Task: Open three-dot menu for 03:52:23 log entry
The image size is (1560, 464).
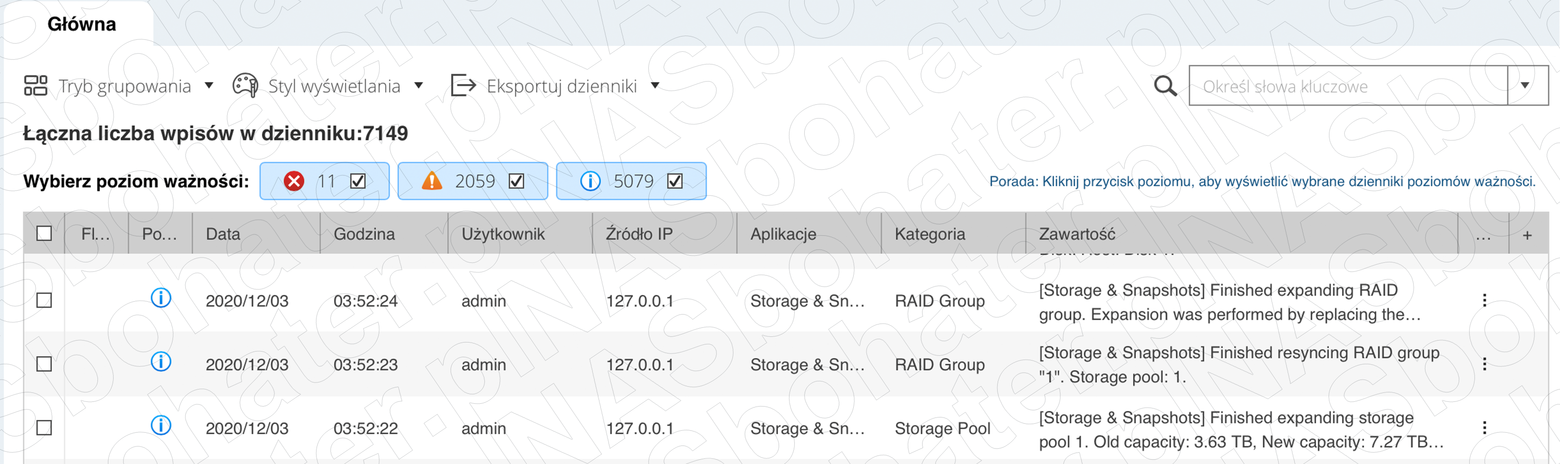Action: click(x=1484, y=364)
